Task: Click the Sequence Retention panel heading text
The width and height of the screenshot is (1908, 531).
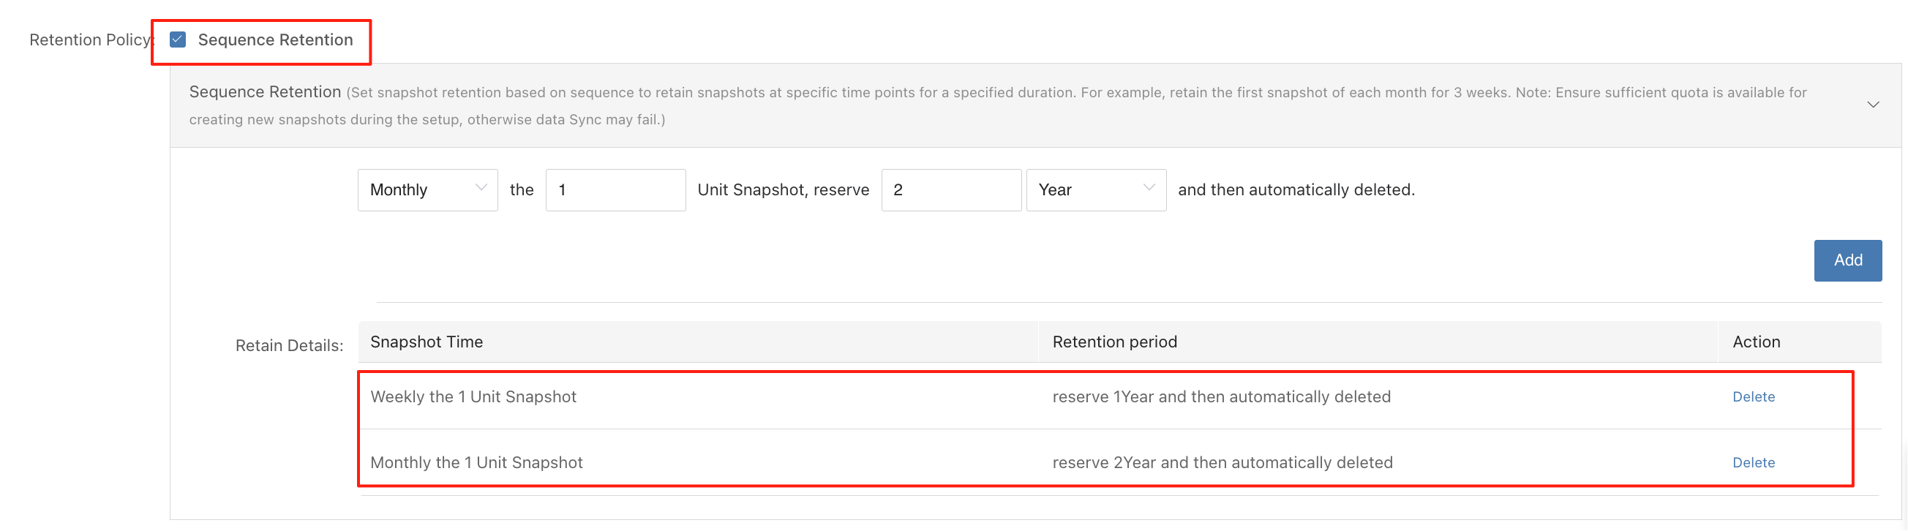Action: click(264, 92)
